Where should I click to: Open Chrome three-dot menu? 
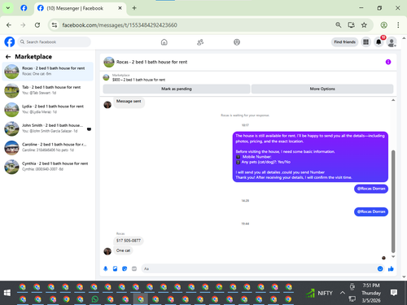click(x=398, y=25)
